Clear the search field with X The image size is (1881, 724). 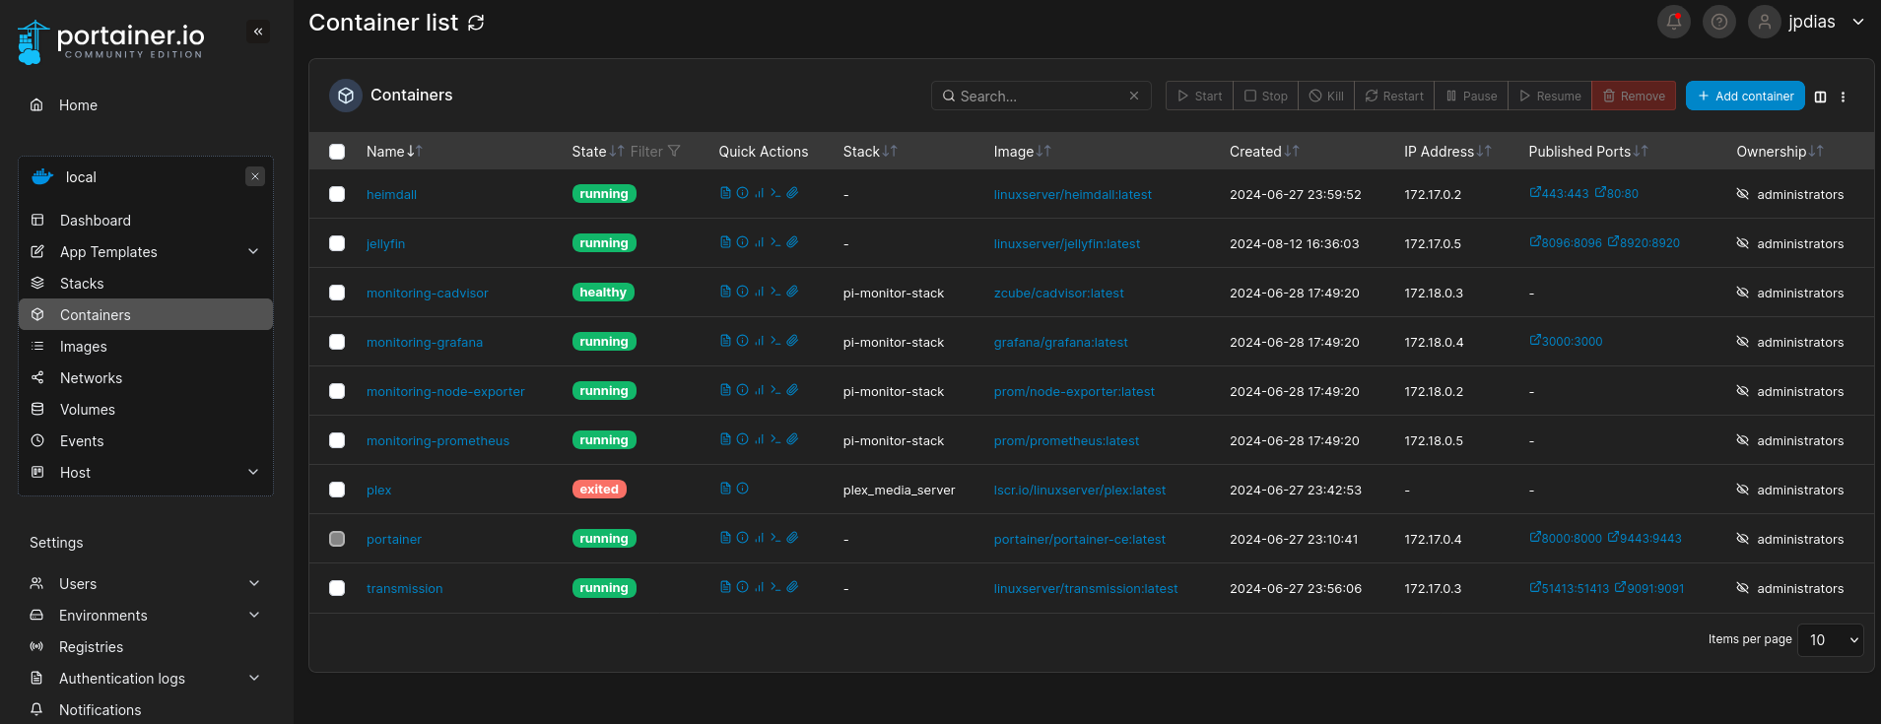[x=1134, y=96]
